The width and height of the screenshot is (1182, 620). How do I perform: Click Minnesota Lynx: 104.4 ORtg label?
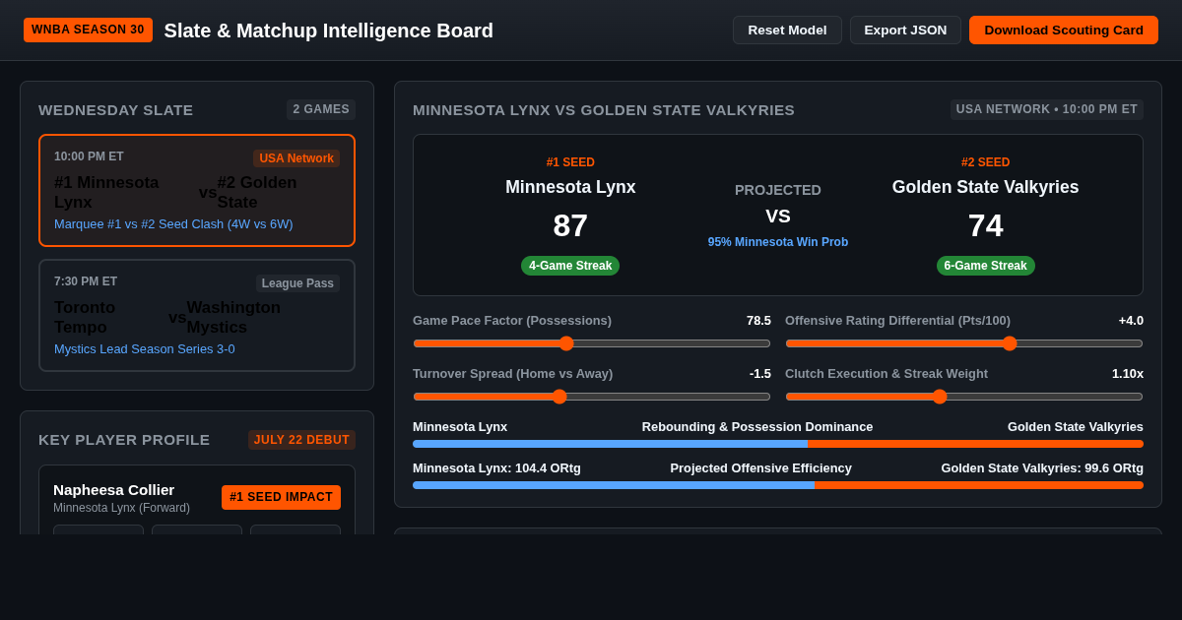496,468
